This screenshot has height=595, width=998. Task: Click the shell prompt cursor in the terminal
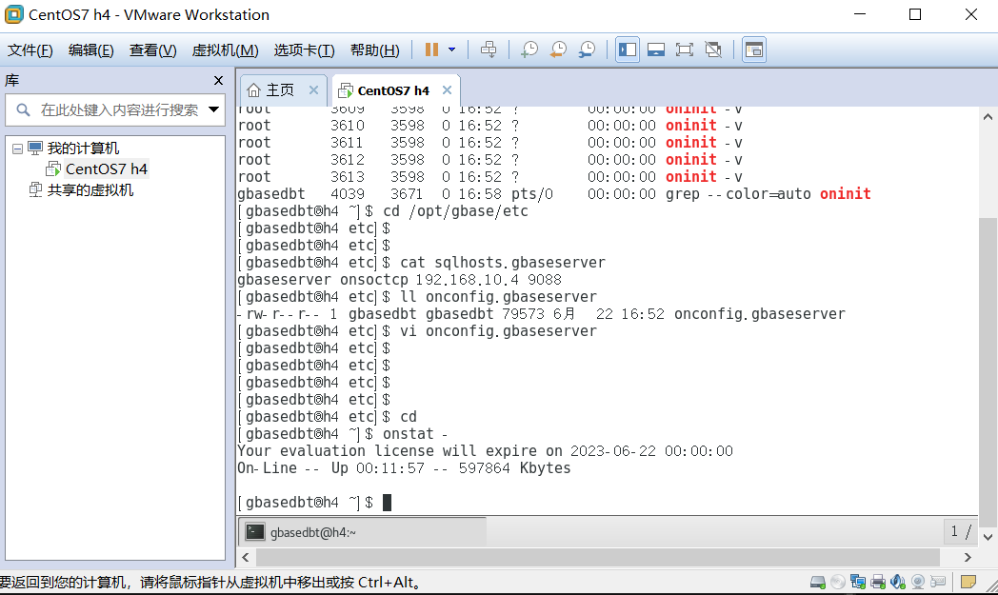[x=387, y=503]
